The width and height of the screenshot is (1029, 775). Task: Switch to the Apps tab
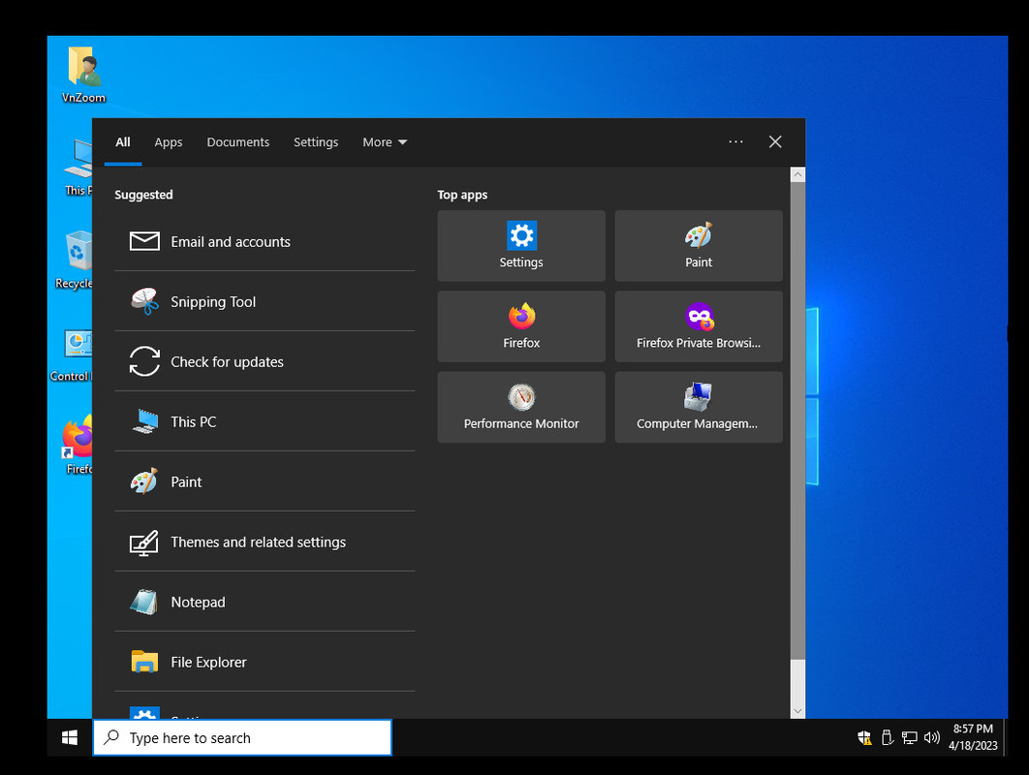coord(168,141)
